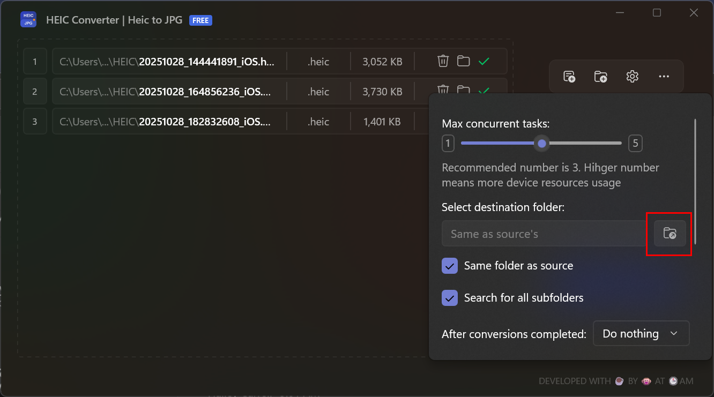Click the FREE badge in title

click(x=200, y=20)
